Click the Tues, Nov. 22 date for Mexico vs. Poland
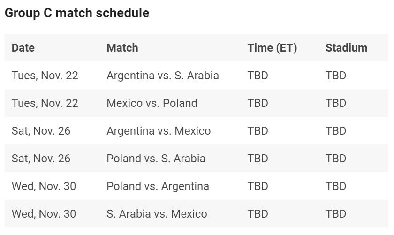Viewport: 394px width, 235px height. coord(45,103)
